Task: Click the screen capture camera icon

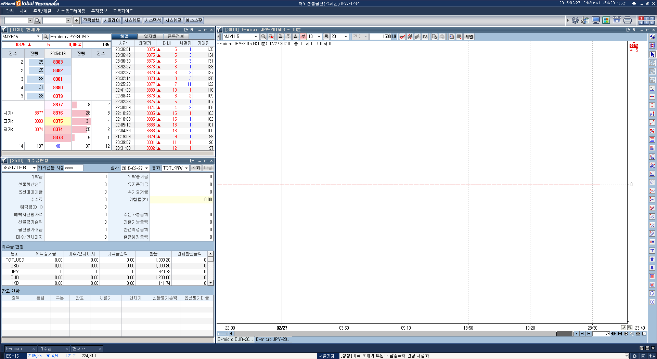Action: point(617,21)
